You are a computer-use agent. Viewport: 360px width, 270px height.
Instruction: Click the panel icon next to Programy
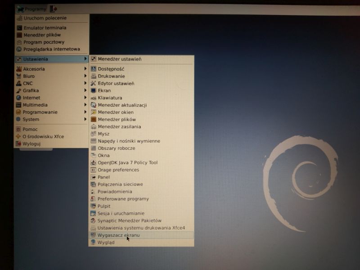53,9
